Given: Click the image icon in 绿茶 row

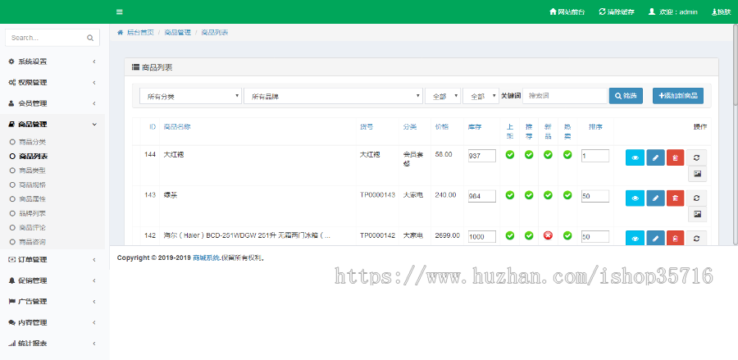Looking at the screenshot, I should [697, 214].
